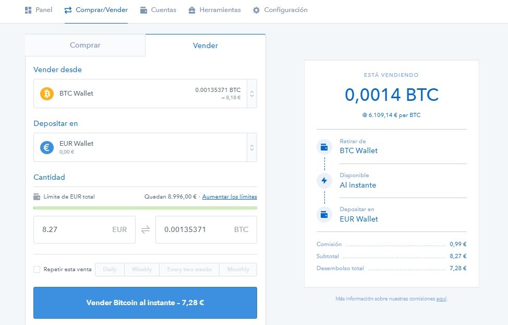Click the gear icon for Configuración
Viewport: 508px width, 325px height.
point(256,10)
